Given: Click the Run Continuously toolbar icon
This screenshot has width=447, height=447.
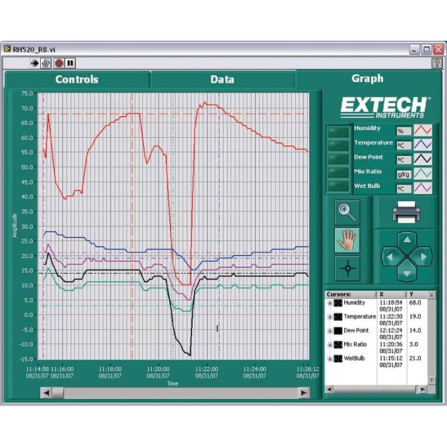Looking at the screenshot, I should 46,63.
